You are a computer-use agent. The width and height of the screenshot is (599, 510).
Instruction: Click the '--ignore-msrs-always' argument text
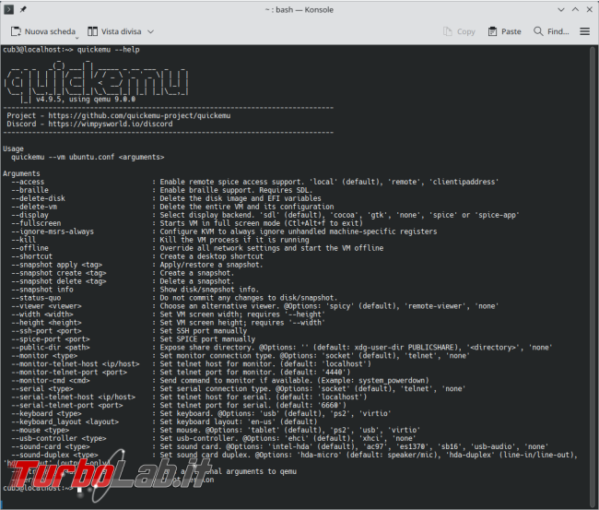point(53,231)
